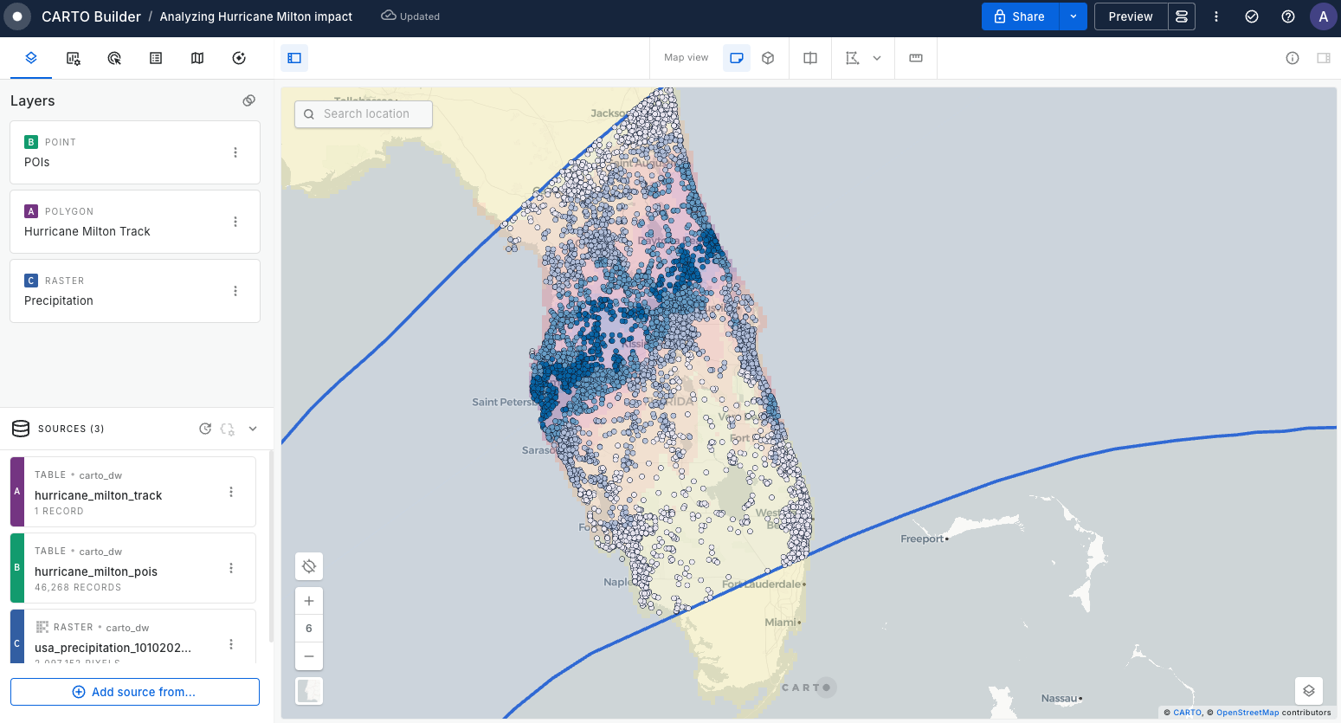Image resolution: width=1341 pixels, height=723 pixels.
Task: Open options menu for Precipitation layer
Action: point(235,291)
